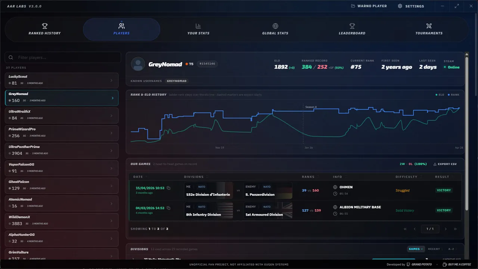The image size is (478, 269).
Task: Select the Players tab
Action: pos(121,30)
